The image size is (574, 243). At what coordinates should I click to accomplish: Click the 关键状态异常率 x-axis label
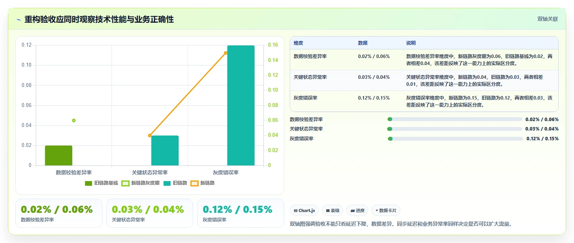150,172
